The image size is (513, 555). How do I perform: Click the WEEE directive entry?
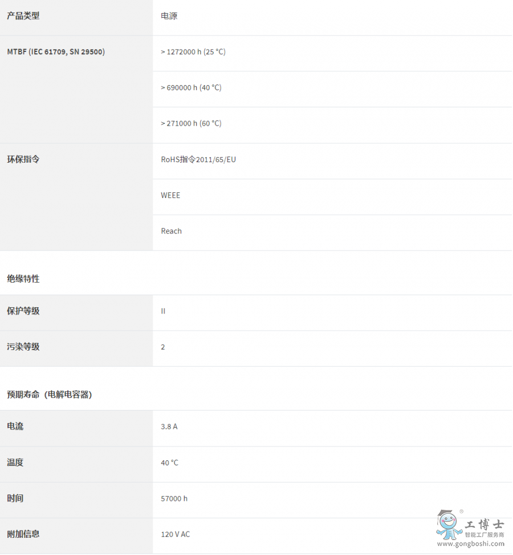[170, 195]
